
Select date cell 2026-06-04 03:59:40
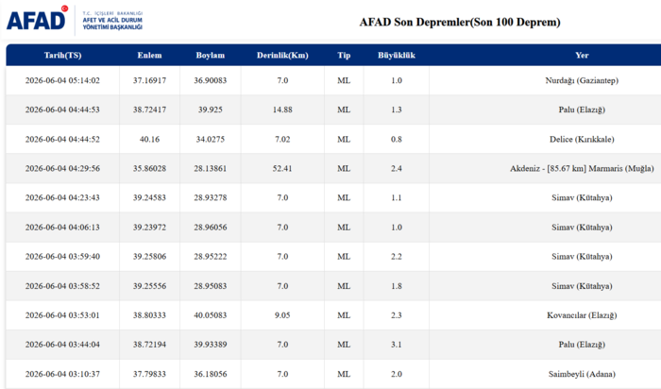pos(62,256)
